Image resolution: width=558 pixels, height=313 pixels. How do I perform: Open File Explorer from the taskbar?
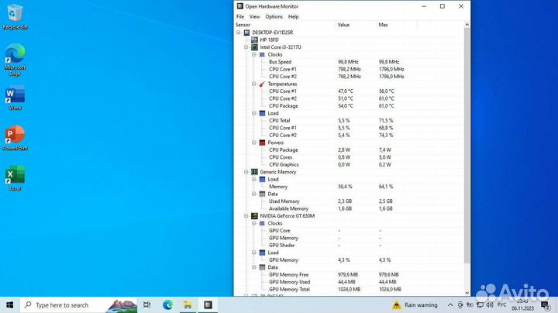pyautogui.click(x=188, y=304)
